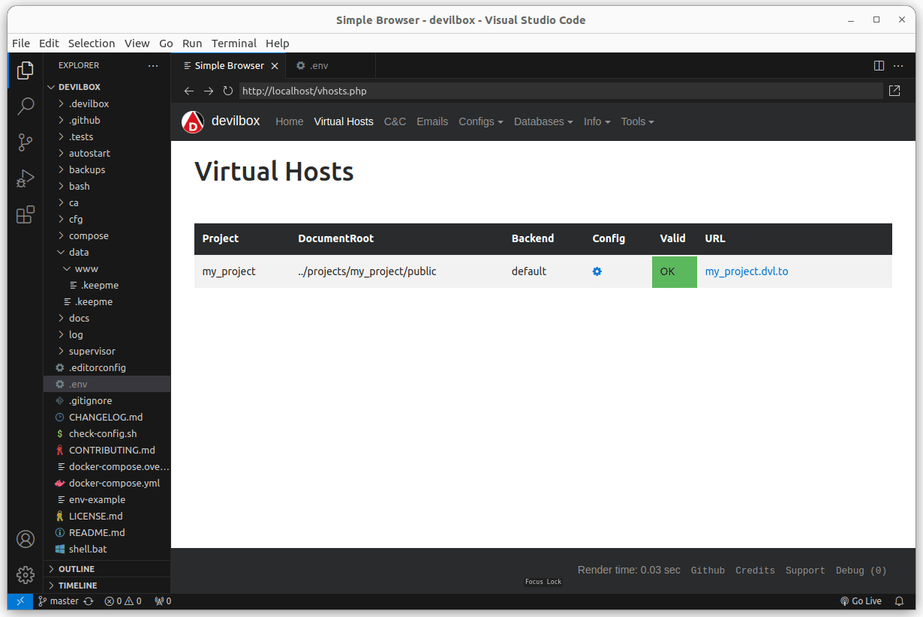The image size is (923, 617).
Task: Expand the docs folder
Action: (79, 318)
